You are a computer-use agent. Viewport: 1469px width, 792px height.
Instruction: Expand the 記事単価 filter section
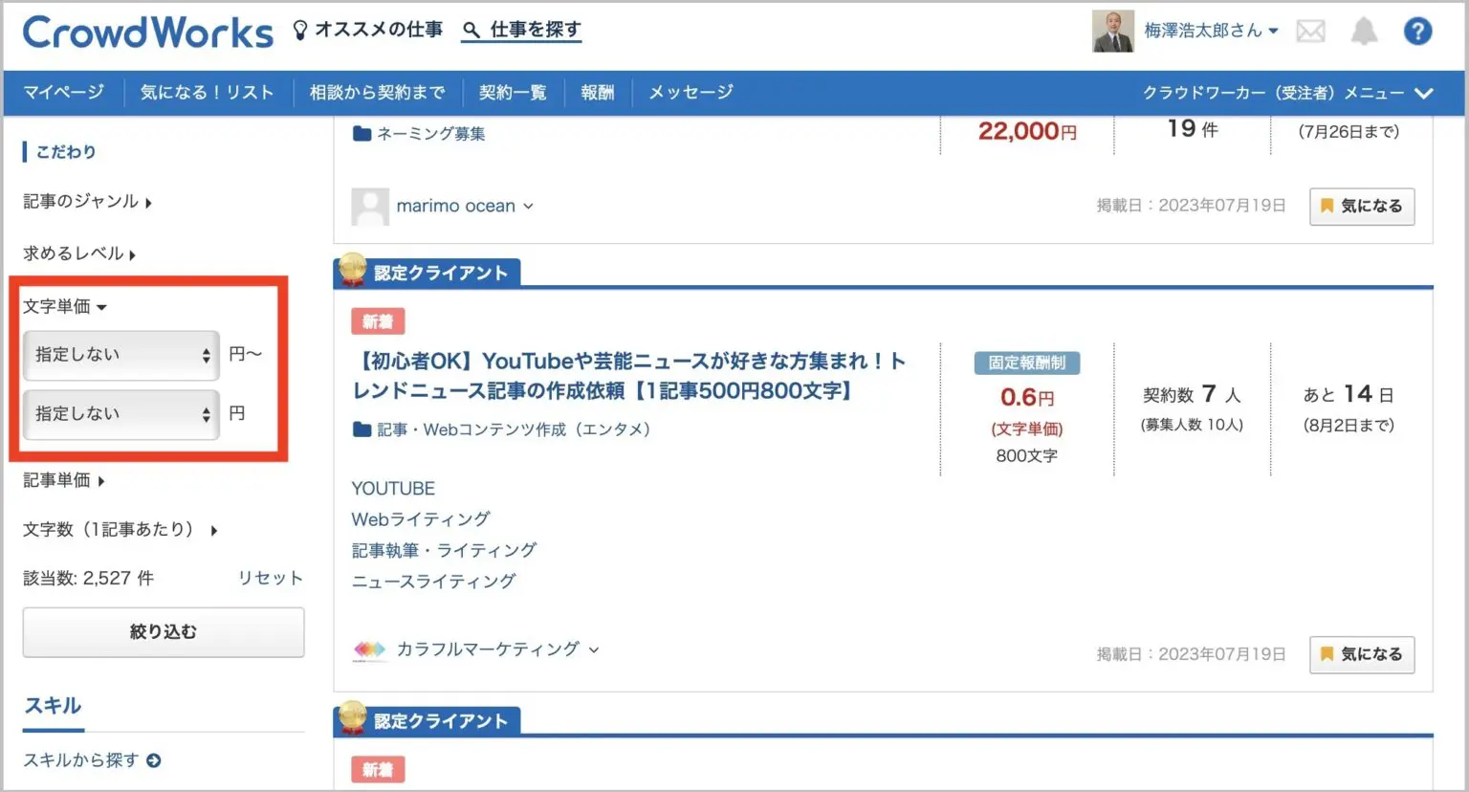click(x=64, y=480)
